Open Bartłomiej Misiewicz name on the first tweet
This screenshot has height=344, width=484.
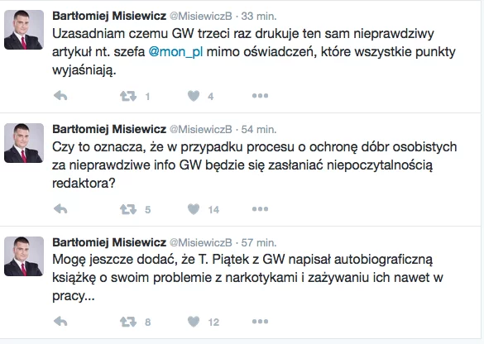coord(109,16)
